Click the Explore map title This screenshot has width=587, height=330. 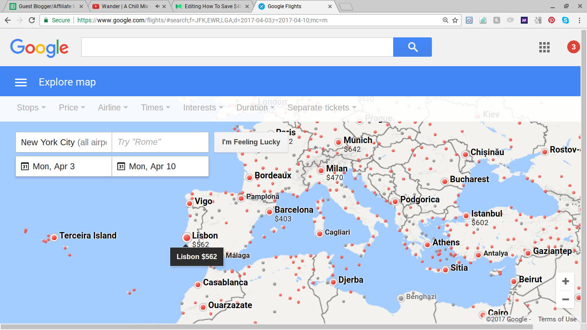point(67,82)
